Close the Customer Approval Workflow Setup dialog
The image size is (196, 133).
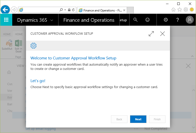162,34
